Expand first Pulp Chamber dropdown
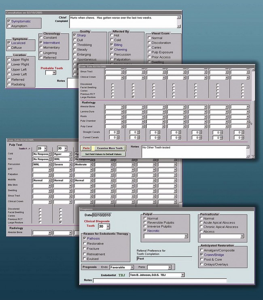The height and width of the screenshot is (300, 263). (122, 122)
